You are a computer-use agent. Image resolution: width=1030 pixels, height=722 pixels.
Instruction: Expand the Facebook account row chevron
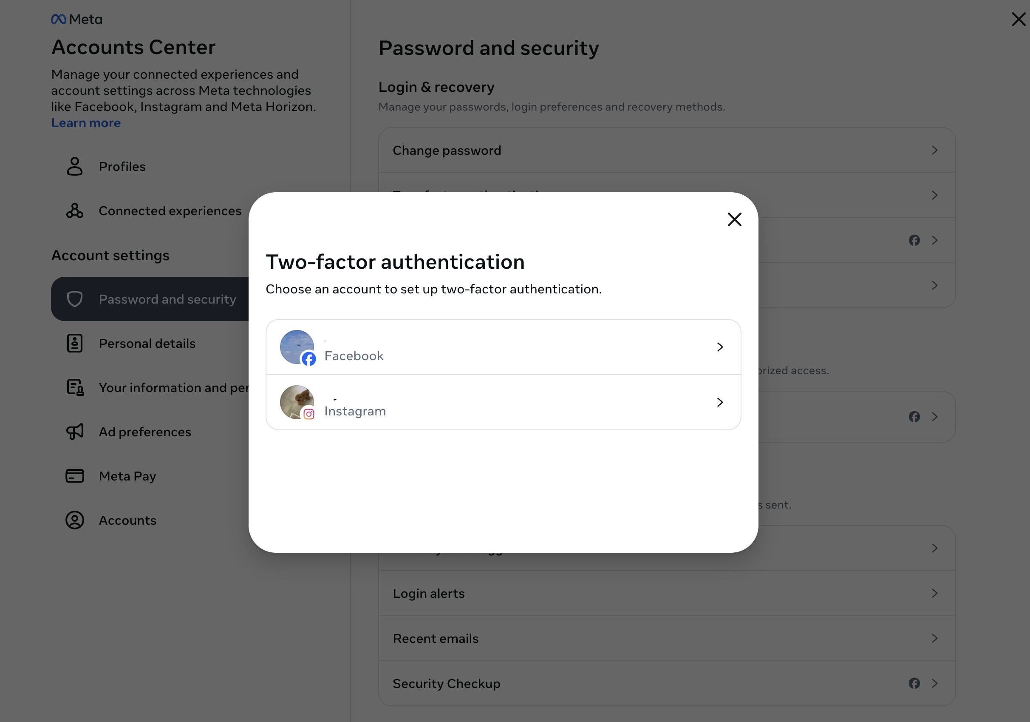719,347
